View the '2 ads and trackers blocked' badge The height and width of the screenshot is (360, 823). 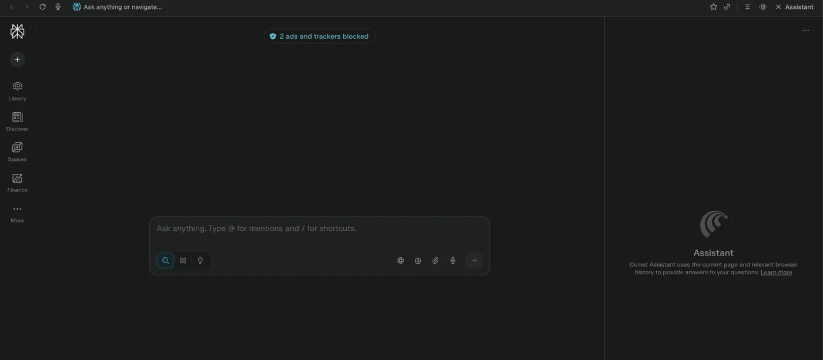click(x=319, y=36)
